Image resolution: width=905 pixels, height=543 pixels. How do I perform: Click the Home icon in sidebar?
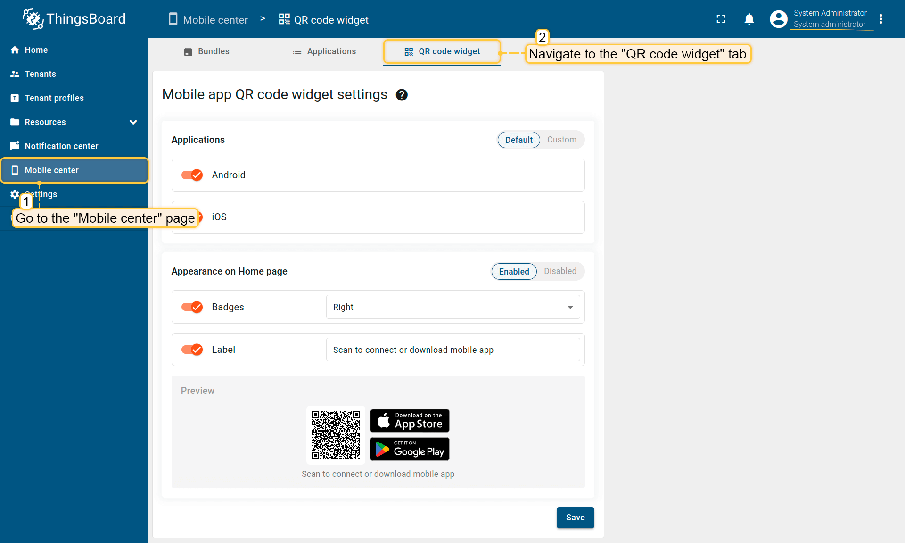point(15,50)
